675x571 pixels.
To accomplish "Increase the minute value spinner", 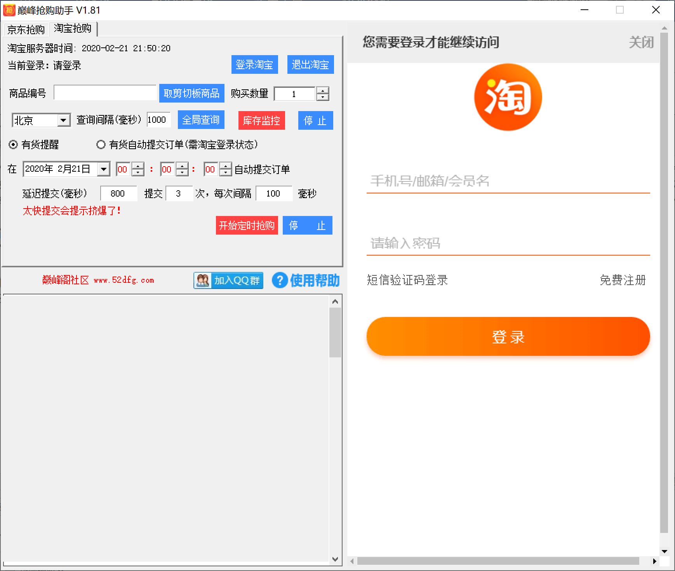I will (x=182, y=166).
